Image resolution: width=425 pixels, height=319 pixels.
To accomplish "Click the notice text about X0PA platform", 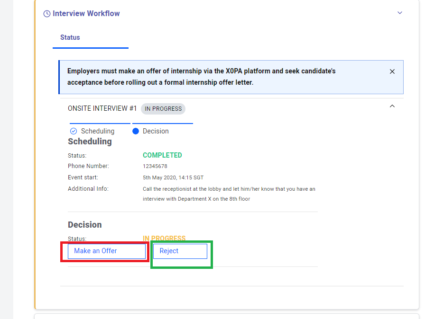I will coord(202,77).
